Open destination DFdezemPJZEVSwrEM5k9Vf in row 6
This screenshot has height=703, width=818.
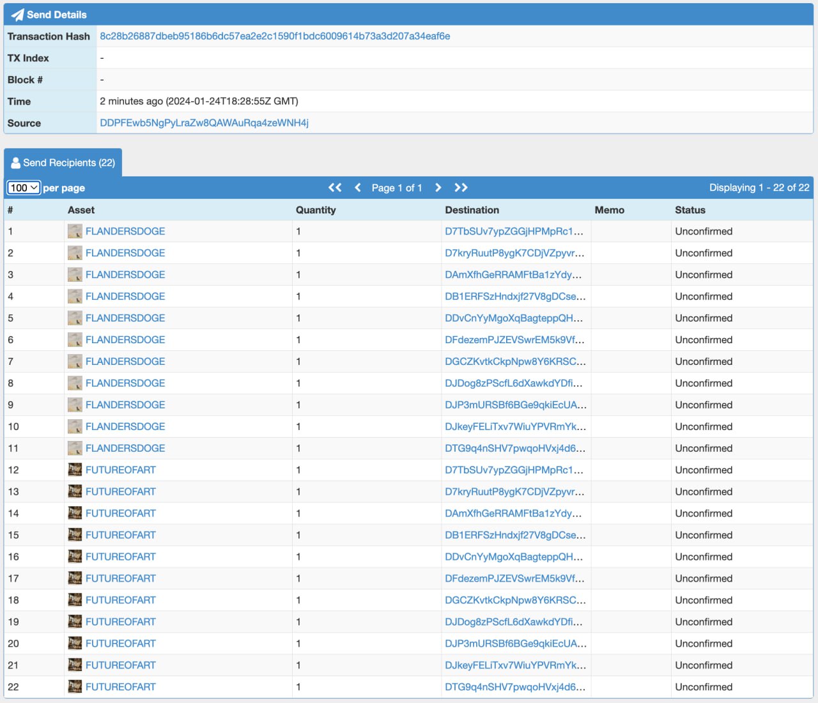point(515,340)
